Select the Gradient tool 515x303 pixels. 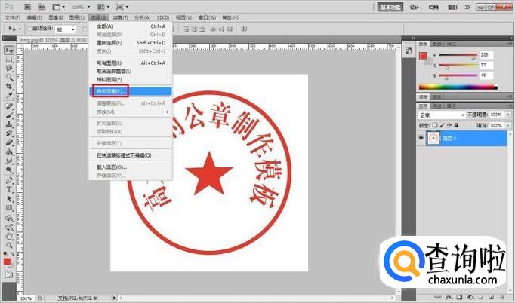coord(9,152)
